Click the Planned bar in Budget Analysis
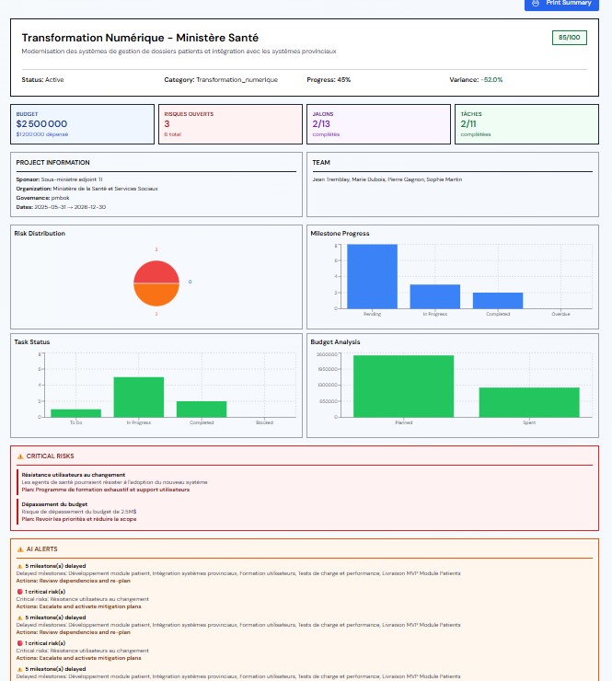Screen dimensions: 612x681 click(403, 387)
